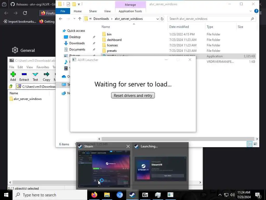
Task: Open the Windows Start menu
Action: coord(6,195)
